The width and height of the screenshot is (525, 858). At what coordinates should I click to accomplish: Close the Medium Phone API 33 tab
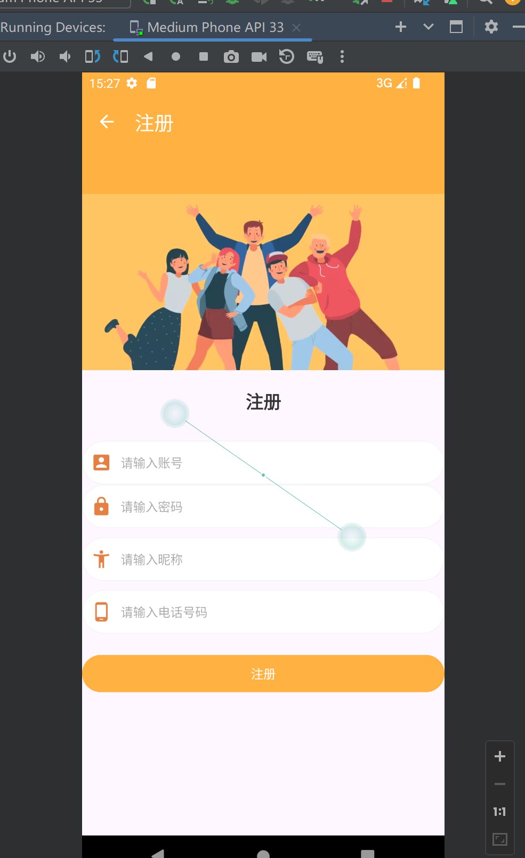296,28
